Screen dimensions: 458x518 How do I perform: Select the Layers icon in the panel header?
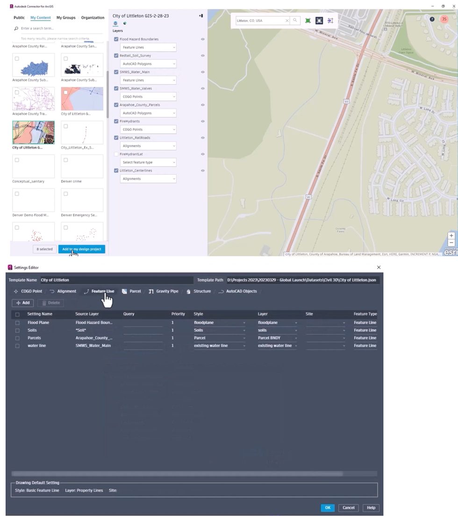(x=116, y=23)
